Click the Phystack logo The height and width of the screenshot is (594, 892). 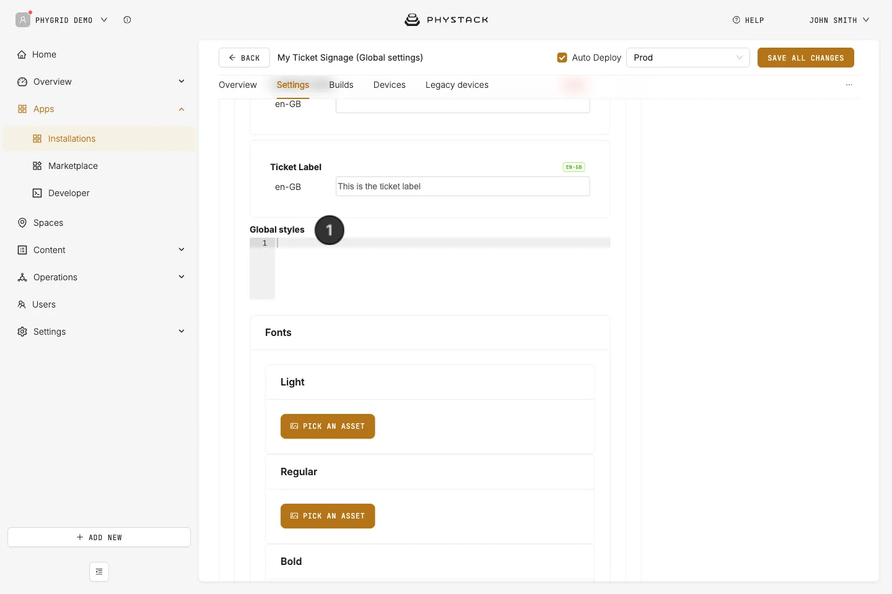446,20
